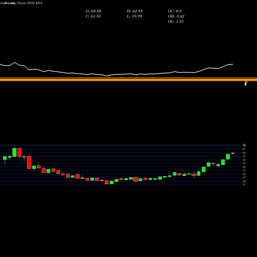Click the orange horizontal band across the chart
The height and width of the screenshot is (257, 257).
pos(128,79)
